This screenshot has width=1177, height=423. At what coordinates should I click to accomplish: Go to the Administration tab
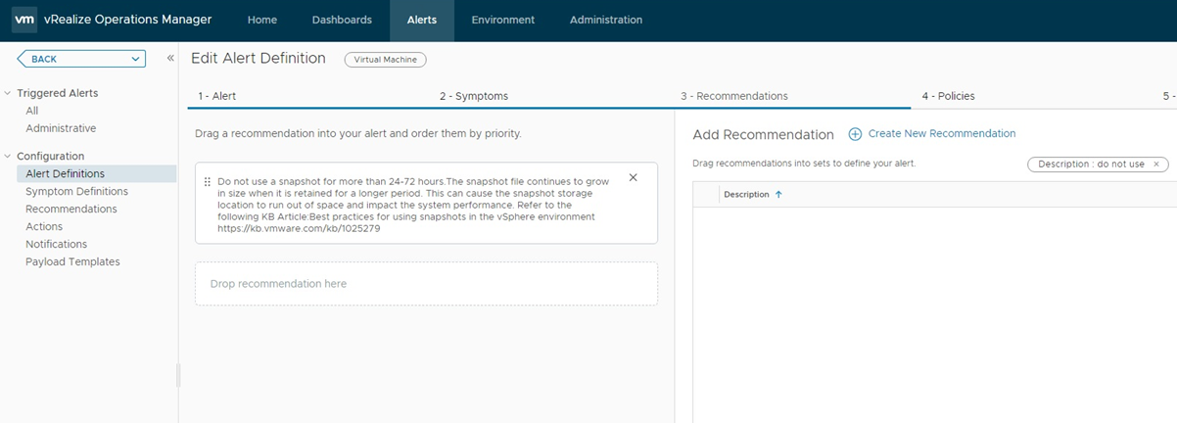pyautogui.click(x=606, y=20)
